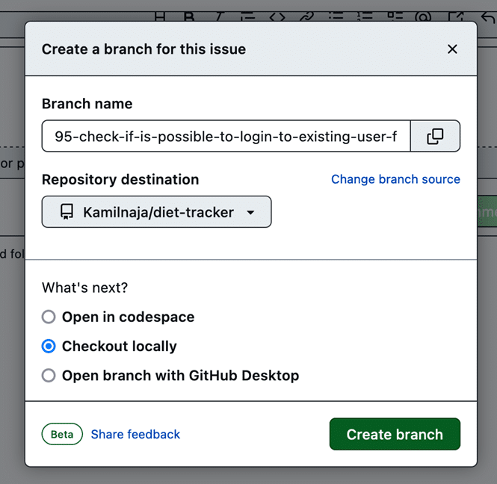This screenshot has width=497, height=484.
Task: Click the Beta label badge
Action: click(x=62, y=434)
